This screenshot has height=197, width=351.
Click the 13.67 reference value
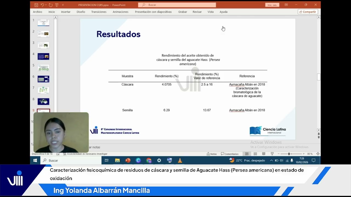(207, 110)
